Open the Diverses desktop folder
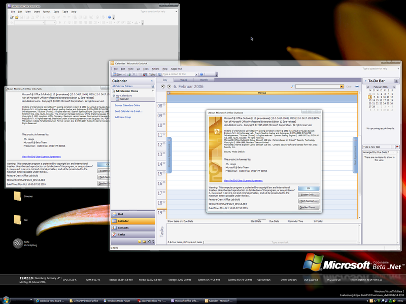 point(17,197)
